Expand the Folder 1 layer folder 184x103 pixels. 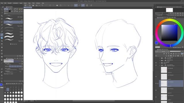click(x=160, y=63)
